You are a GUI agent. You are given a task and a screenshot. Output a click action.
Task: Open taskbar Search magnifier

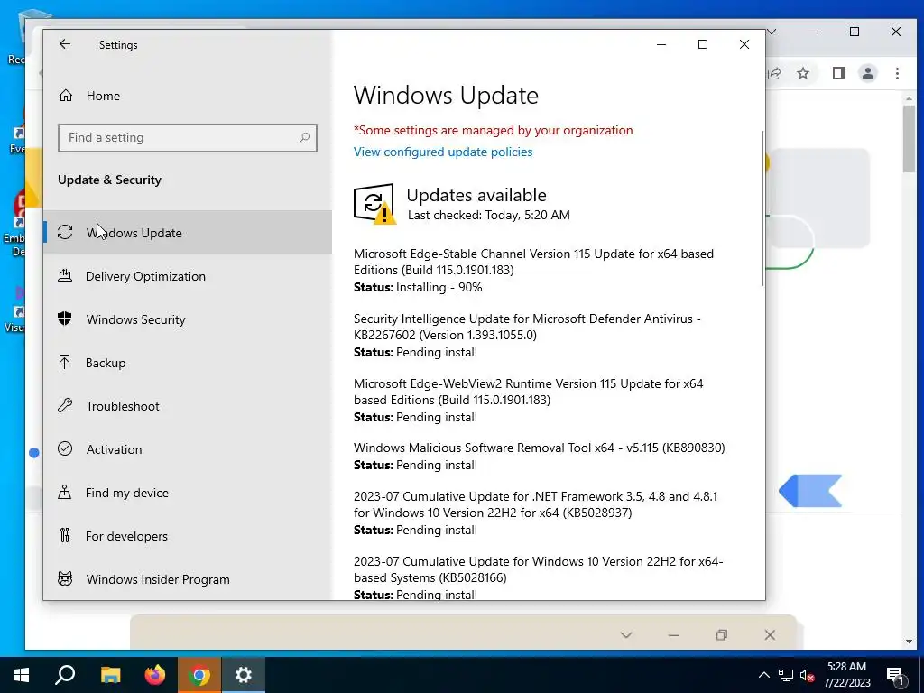[65, 675]
